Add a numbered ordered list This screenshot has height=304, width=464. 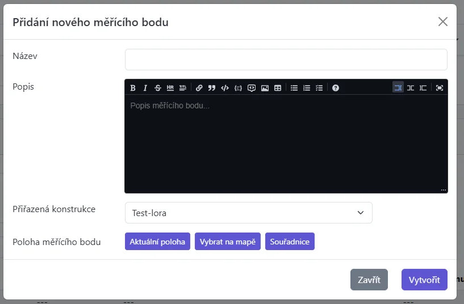click(307, 88)
